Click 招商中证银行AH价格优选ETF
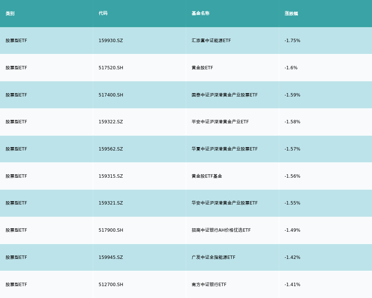 (x=221, y=230)
